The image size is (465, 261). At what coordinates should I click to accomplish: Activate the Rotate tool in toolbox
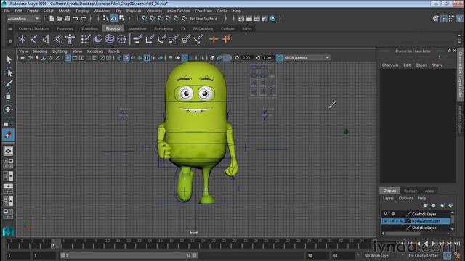tap(8, 109)
